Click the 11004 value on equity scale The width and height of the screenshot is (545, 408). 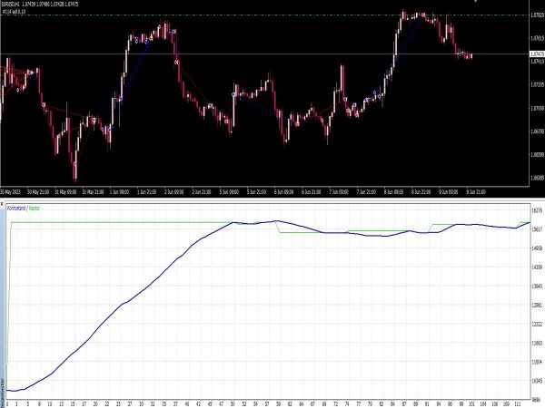click(537, 362)
